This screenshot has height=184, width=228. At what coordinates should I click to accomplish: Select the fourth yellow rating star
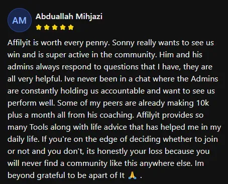63,27
